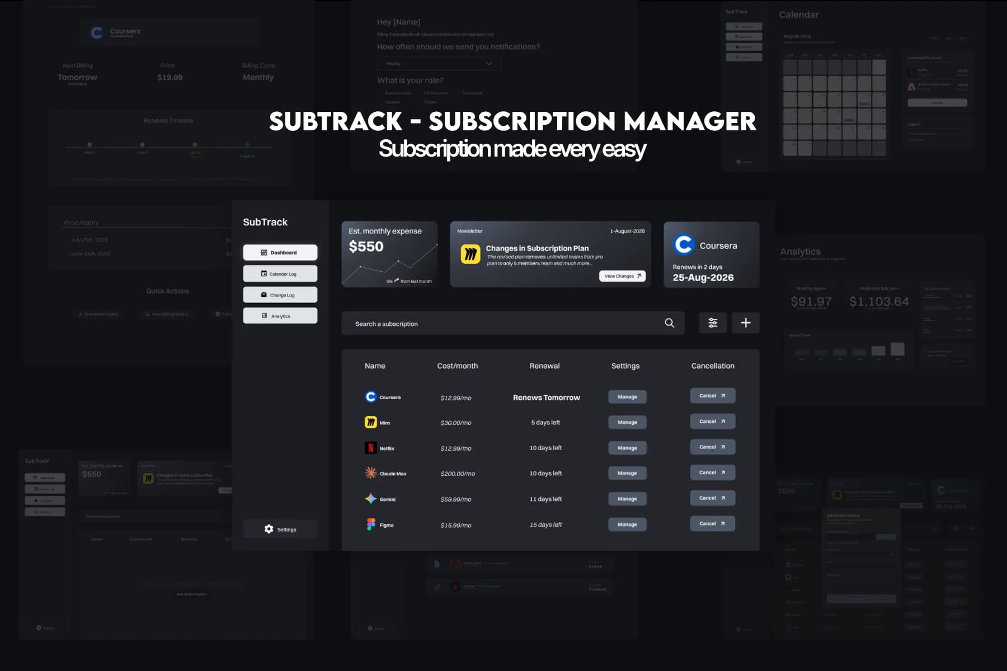This screenshot has width=1007, height=671.
Task: Click the $59.99/mo cost value
Action: coord(455,499)
